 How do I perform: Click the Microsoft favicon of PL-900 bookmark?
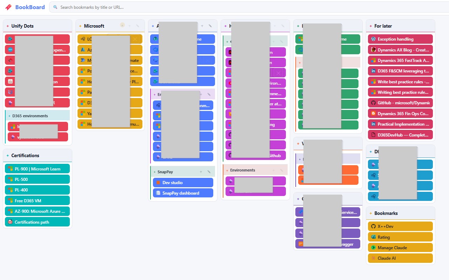pyautogui.click(x=11, y=169)
